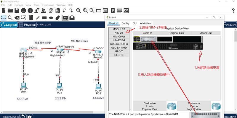Select the GLC-T module
Viewport: 237px width, 118px height.
(119, 51)
